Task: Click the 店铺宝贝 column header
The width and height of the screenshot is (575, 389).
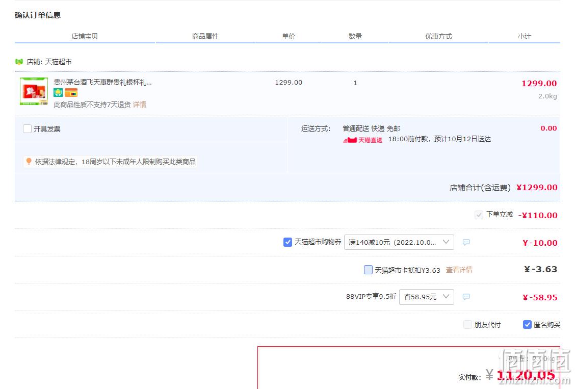Action: point(84,36)
